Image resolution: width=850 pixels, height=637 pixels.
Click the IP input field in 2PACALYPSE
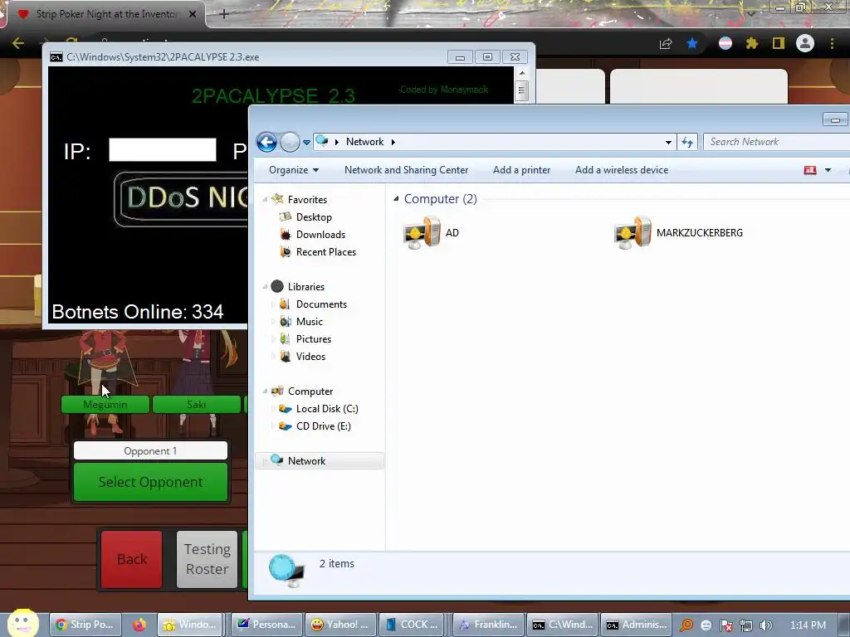pyautogui.click(x=163, y=150)
